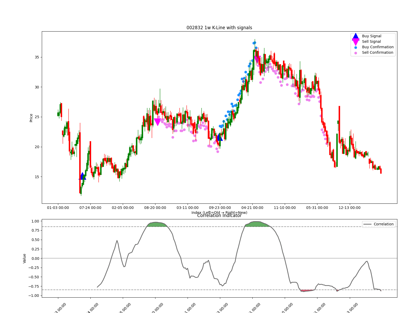Click the Price y-axis label
This screenshot has height=313, width=418.
click(x=31, y=118)
